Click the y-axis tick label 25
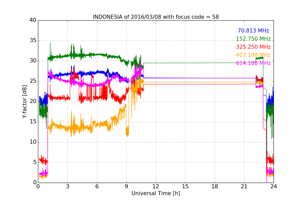This screenshot has height=203, width=304. click(33, 81)
